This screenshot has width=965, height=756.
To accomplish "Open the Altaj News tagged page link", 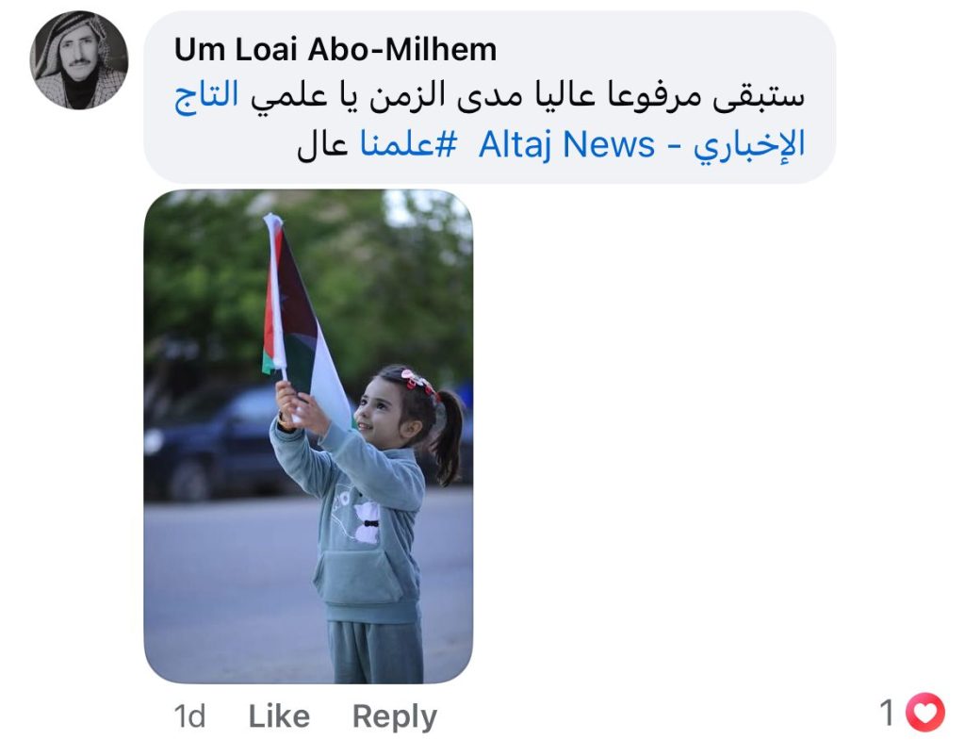I will click(x=566, y=145).
